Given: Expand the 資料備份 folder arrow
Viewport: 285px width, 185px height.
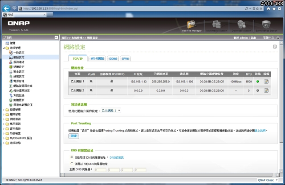Looking at the screenshot, I should point(4,129).
